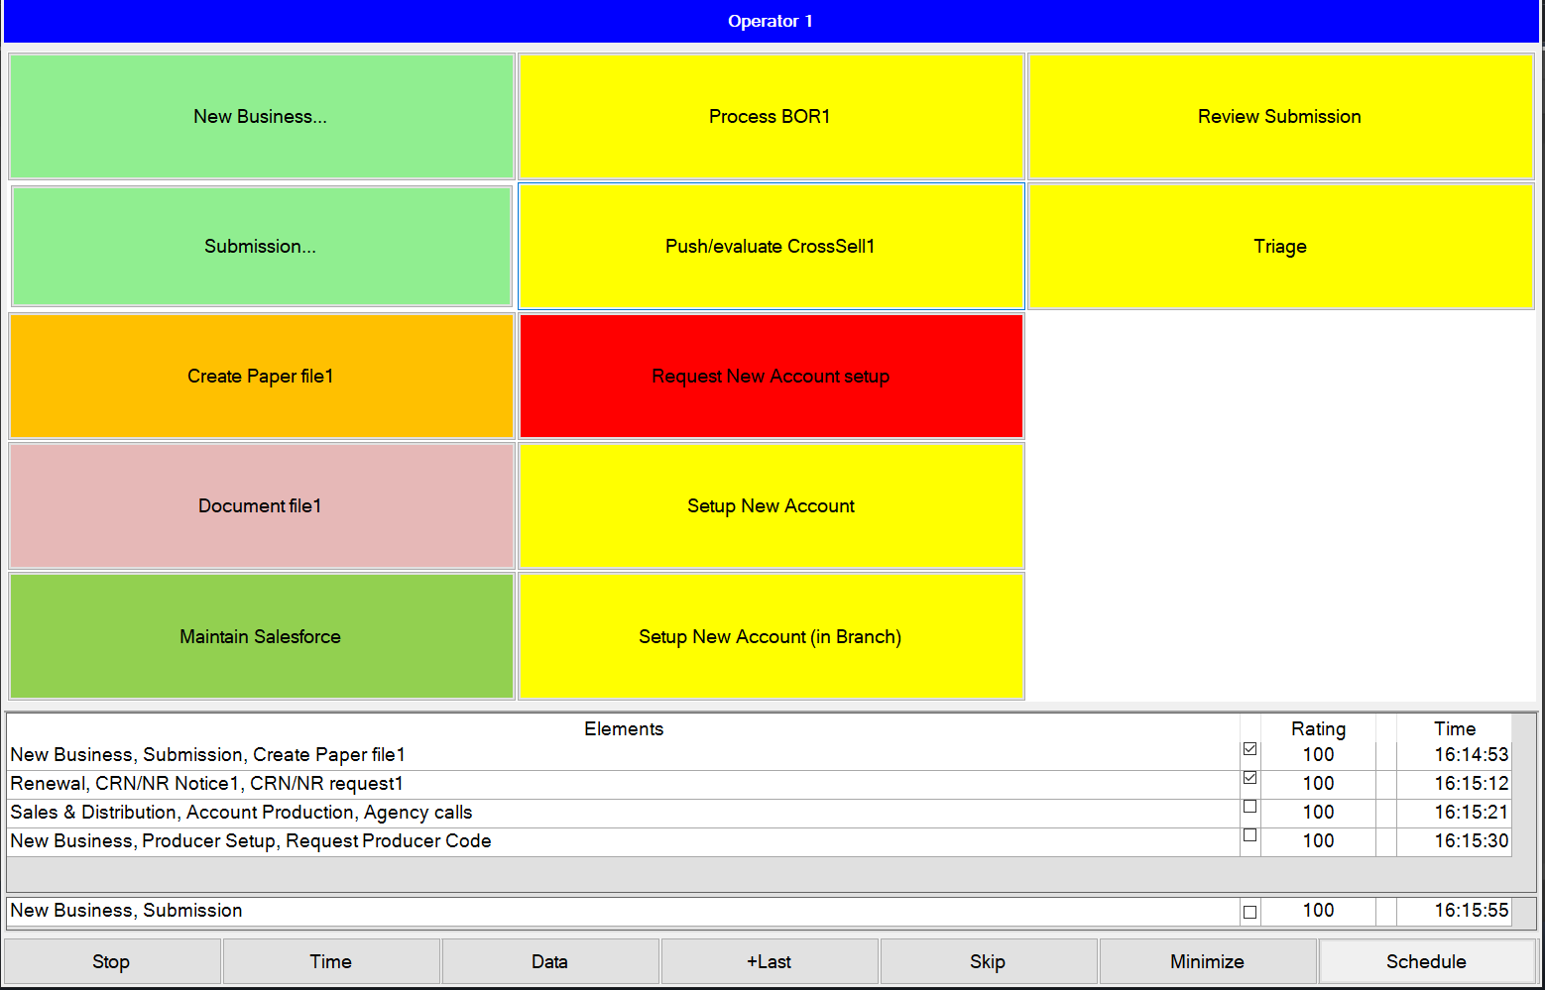1545x990 pixels.
Task: Enable the Agency calls row checkbox
Action: click(x=1249, y=807)
